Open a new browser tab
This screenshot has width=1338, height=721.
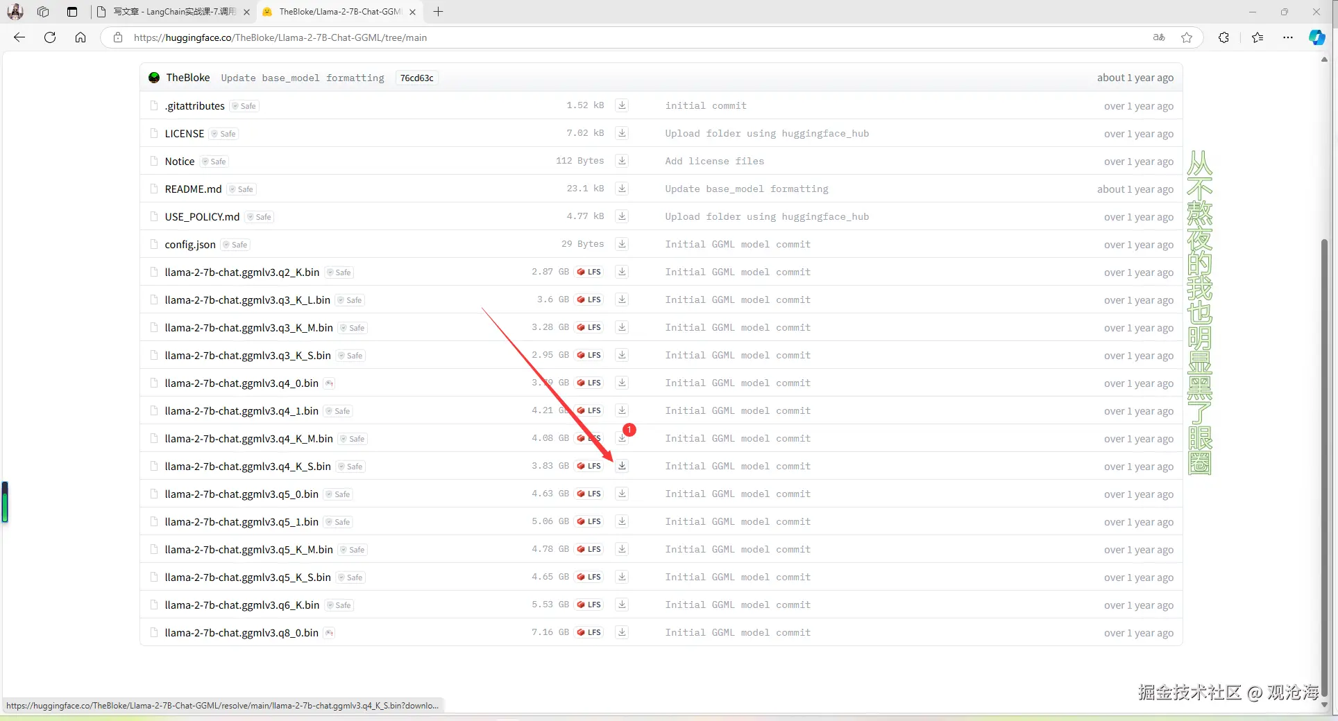coord(438,12)
